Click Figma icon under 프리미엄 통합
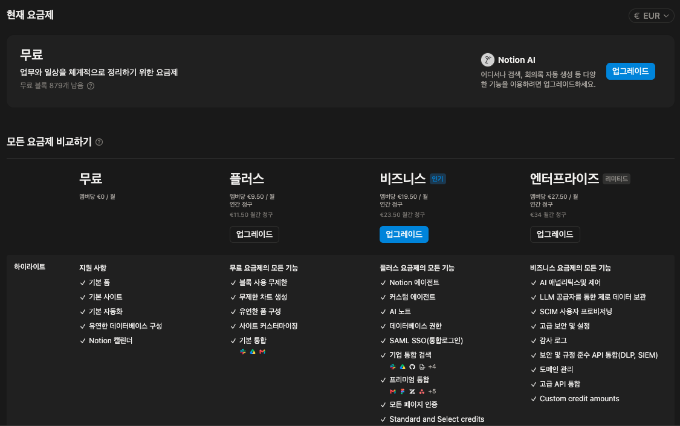Viewport: 680px width, 426px height. [x=403, y=392]
